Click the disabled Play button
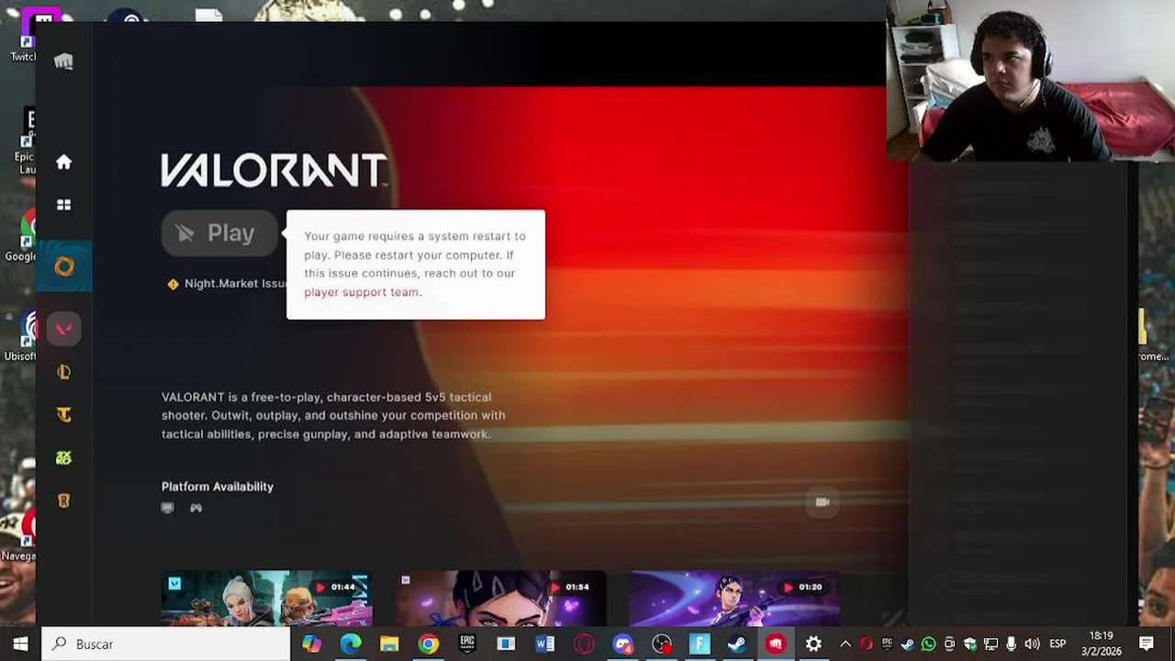The width and height of the screenshot is (1175, 661). tap(219, 233)
